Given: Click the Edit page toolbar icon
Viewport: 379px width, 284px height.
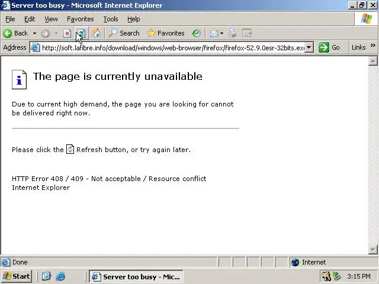Looking at the screenshot, I should click(x=247, y=33).
